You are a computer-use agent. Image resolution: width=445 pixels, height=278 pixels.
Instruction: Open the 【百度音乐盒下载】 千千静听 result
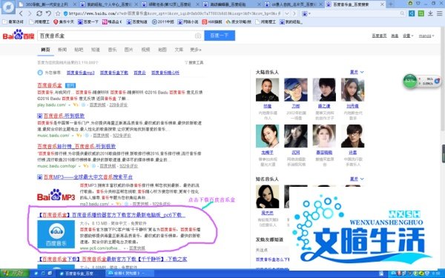pyautogui.click(x=113, y=259)
